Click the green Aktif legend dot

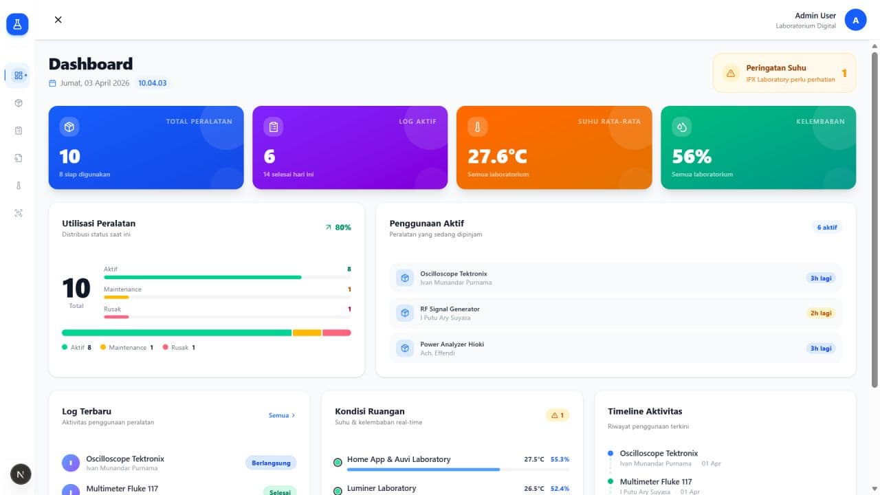(65, 347)
